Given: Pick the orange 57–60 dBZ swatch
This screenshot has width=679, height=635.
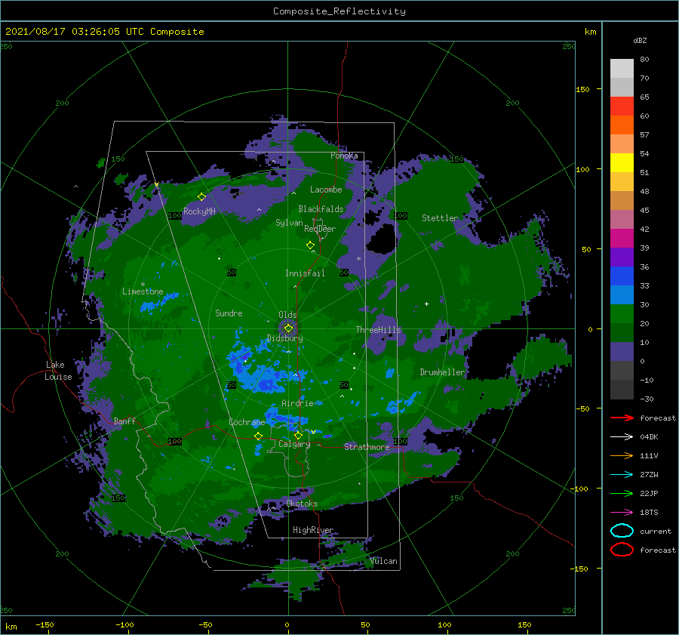Looking at the screenshot, I should (622, 125).
